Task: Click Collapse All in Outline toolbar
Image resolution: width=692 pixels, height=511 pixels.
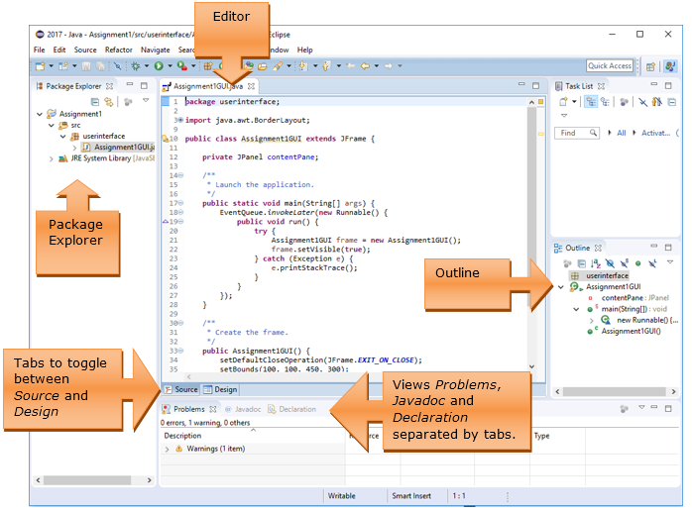Action: point(582,263)
